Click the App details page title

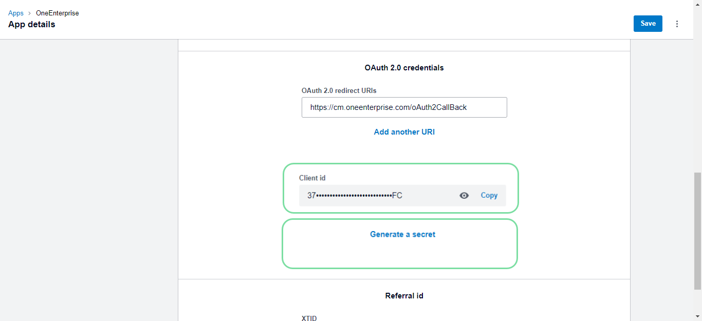[32, 25]
